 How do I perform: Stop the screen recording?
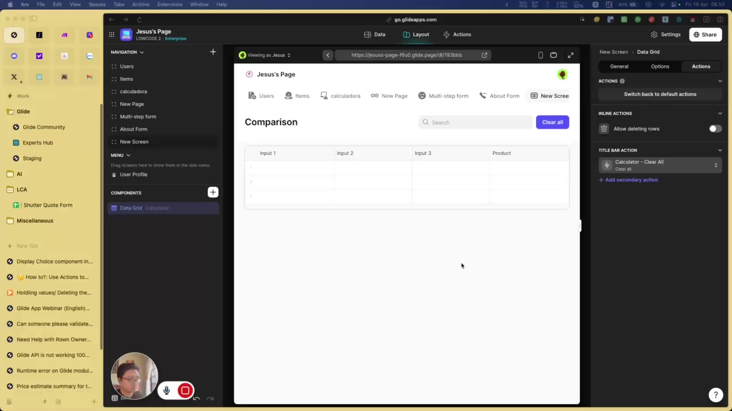pyautogui.click(x=185, y=390)
